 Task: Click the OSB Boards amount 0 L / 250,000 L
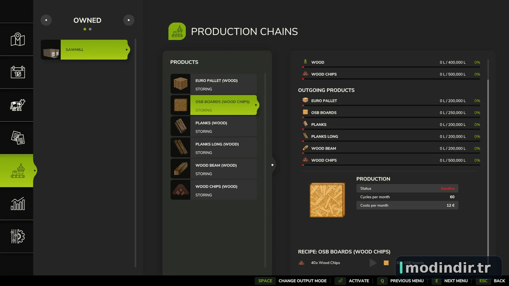[x=452, y=113]
